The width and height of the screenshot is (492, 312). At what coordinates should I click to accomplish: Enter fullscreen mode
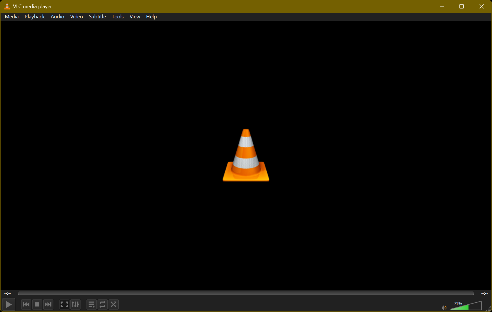(x=64, y=304)
